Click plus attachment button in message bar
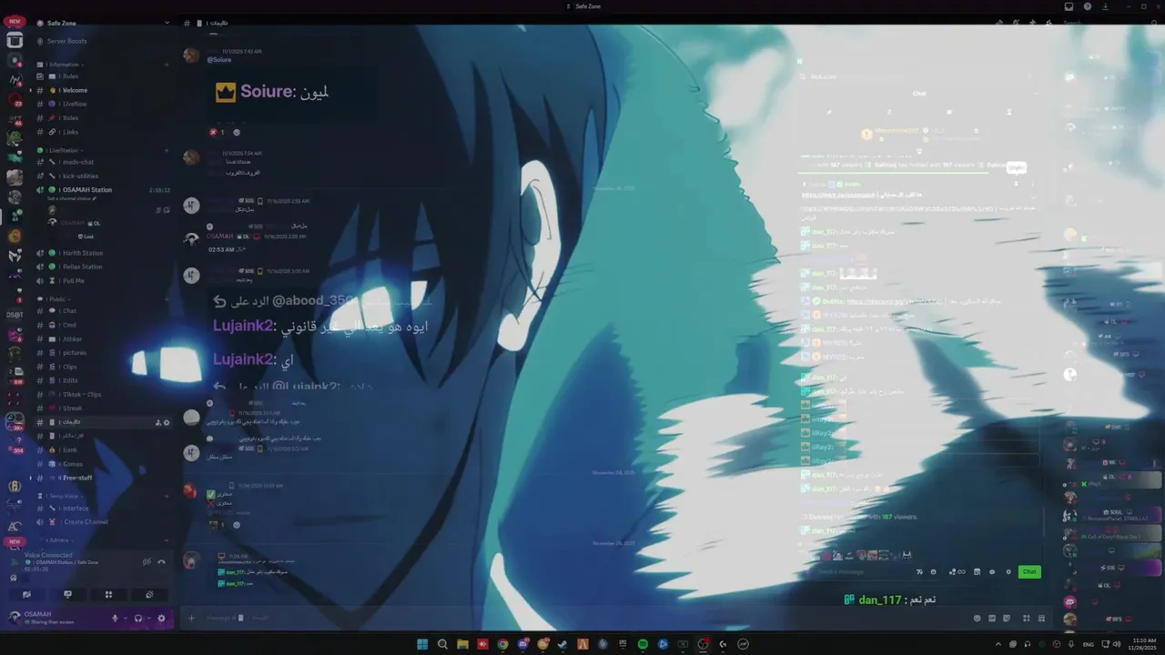The height and width of the screenshot is (655, 1165). [x=191, y=618]
